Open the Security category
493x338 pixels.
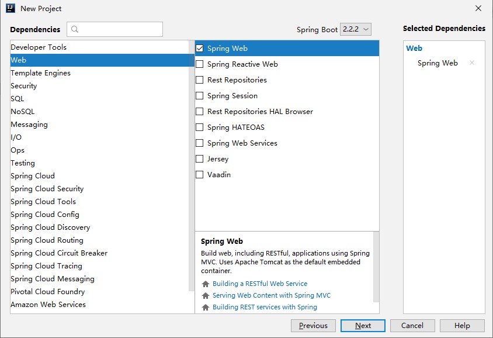(99, 86)
